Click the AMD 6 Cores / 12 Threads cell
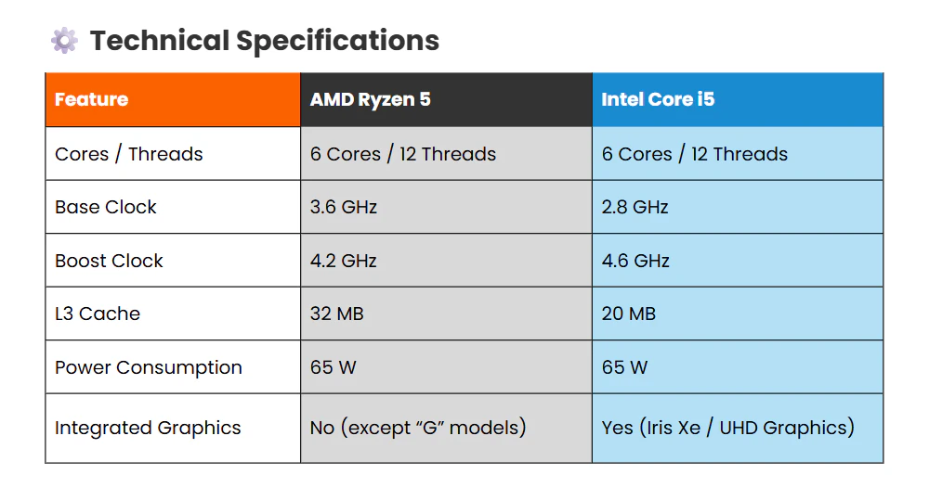This screenshot has width=929, height=487. [x=403, y=154]
